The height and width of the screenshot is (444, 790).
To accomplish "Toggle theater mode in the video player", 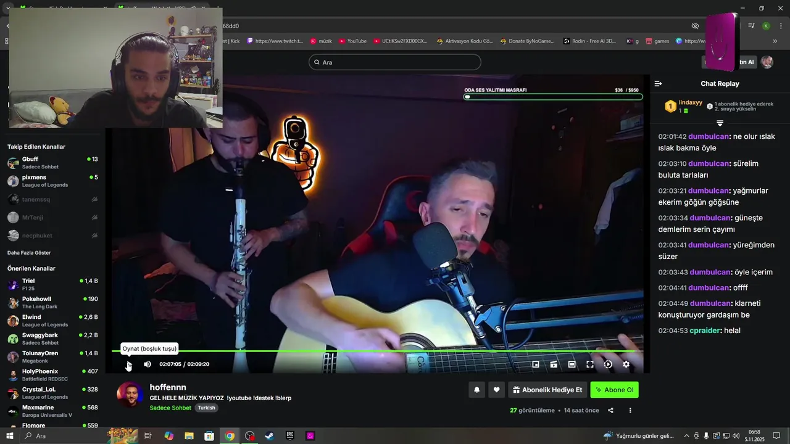I will tap(572, 364).
